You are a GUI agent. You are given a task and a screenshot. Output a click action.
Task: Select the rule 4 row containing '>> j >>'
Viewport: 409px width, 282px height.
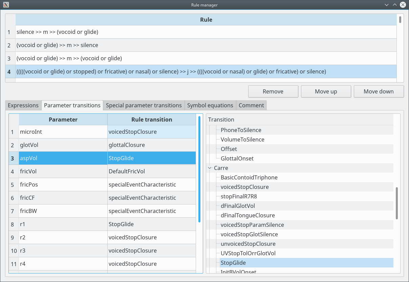click(x=206, y=71)
